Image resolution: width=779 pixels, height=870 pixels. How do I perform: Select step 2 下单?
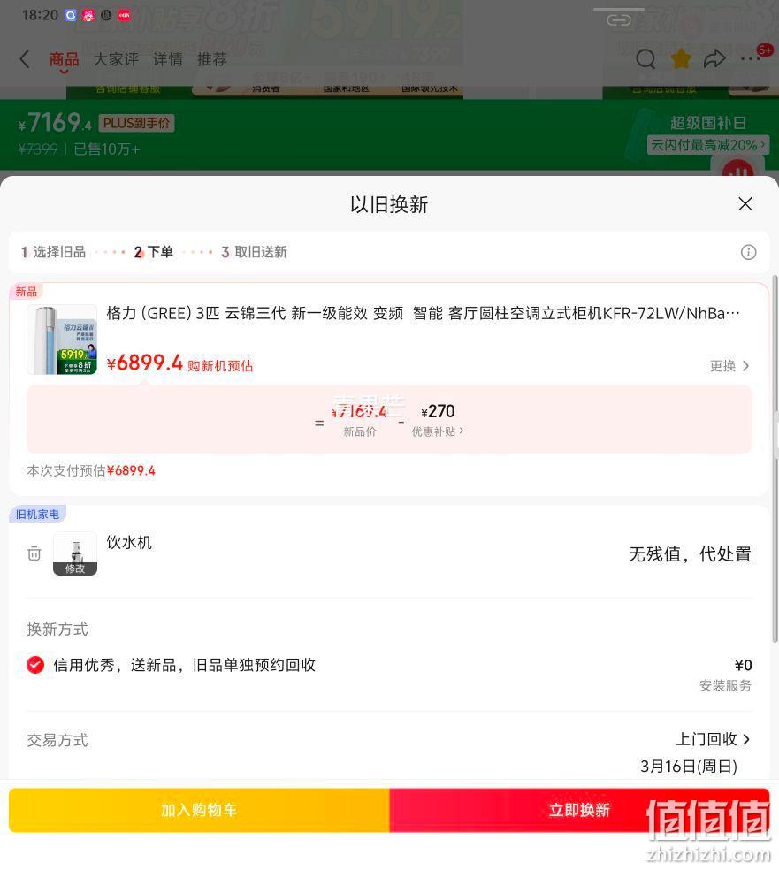coord(154,252)
